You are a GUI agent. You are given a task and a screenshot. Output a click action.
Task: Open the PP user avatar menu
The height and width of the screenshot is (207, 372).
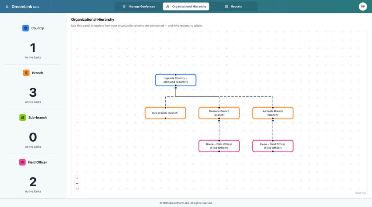pyautogui.click(x=363, y=7)
